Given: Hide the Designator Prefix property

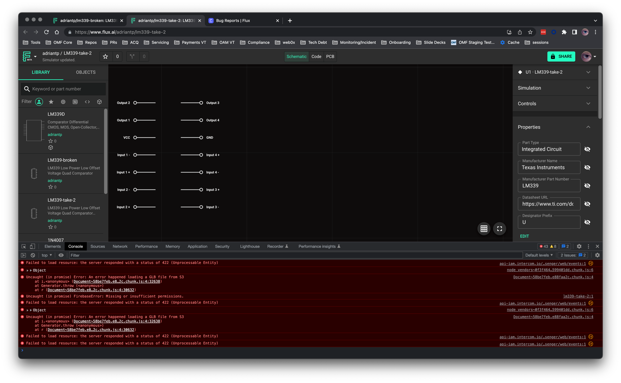Looking at the screenshot, I should tap(587, 222).
